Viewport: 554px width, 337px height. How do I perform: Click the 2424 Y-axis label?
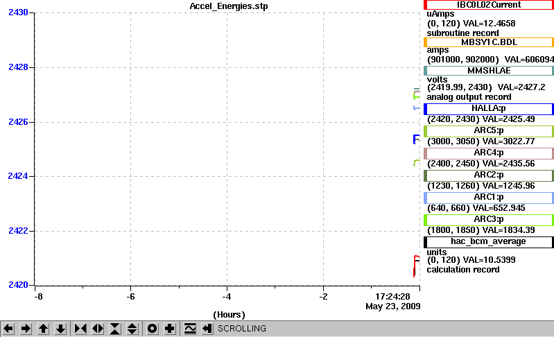18,176
